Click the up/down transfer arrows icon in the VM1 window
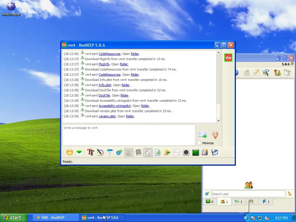 (277, 73)
